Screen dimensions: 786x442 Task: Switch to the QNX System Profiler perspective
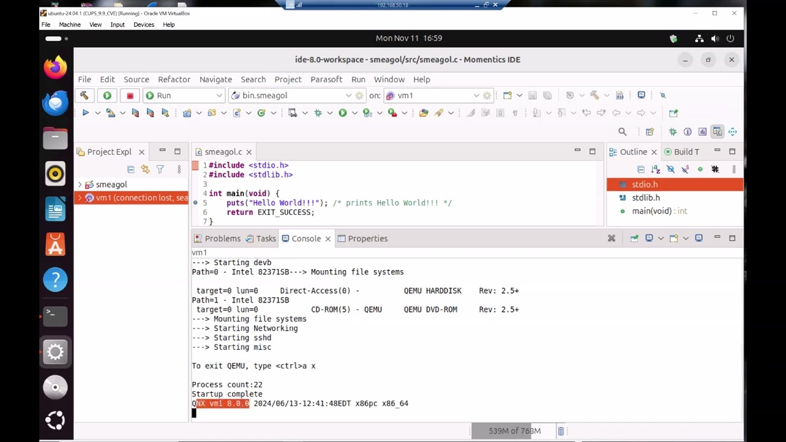tap(702, 131)
